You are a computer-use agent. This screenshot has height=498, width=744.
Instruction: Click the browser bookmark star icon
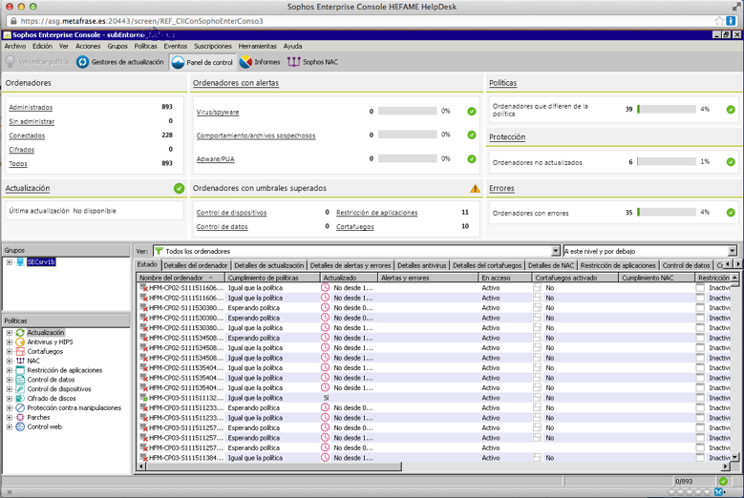[719, 20]
